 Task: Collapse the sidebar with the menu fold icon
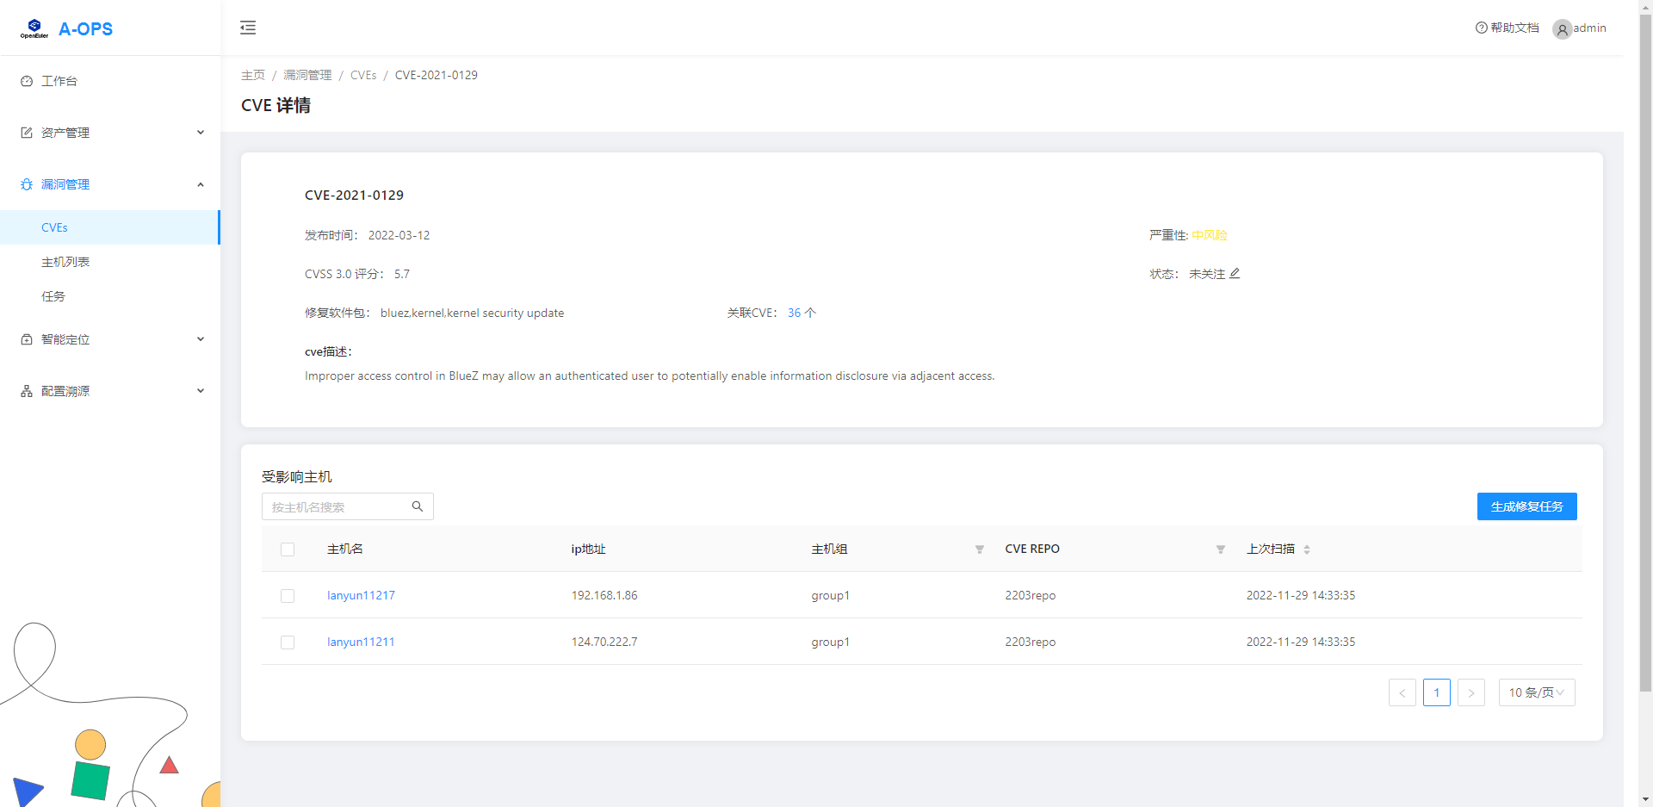coord(248,28)
